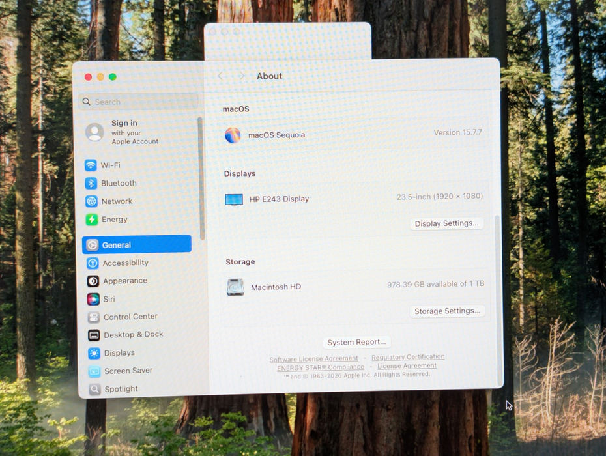Click the Spotlight label in sidebar

(x=121, y=389)
